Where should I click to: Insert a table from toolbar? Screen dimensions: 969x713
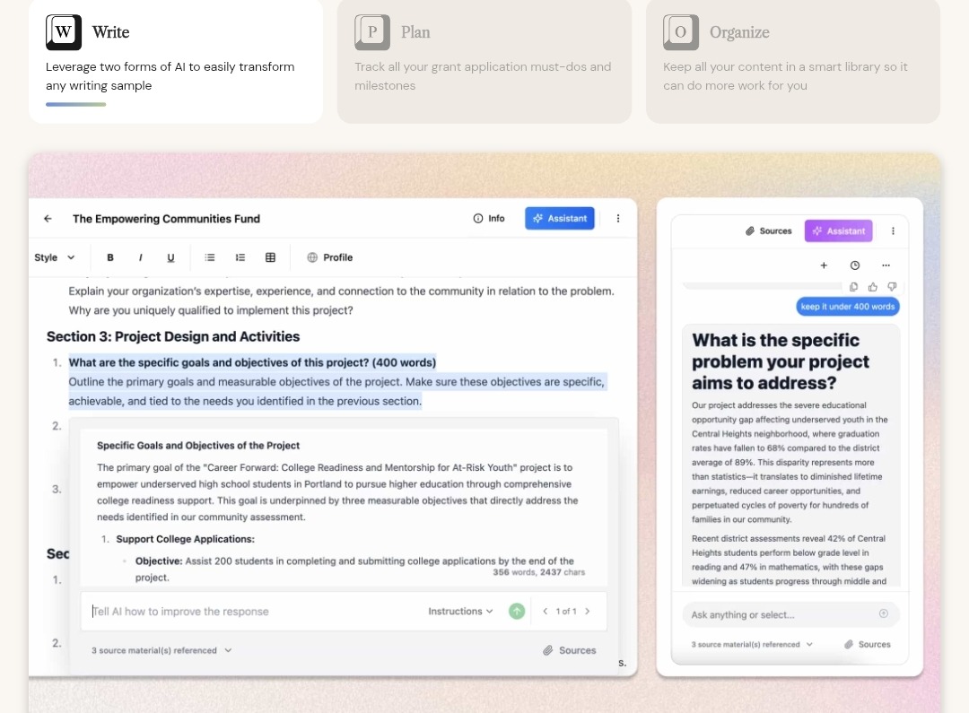coord(270,257)
